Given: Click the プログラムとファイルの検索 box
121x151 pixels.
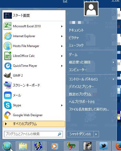Looking at the screenshot, I should 33,134.
